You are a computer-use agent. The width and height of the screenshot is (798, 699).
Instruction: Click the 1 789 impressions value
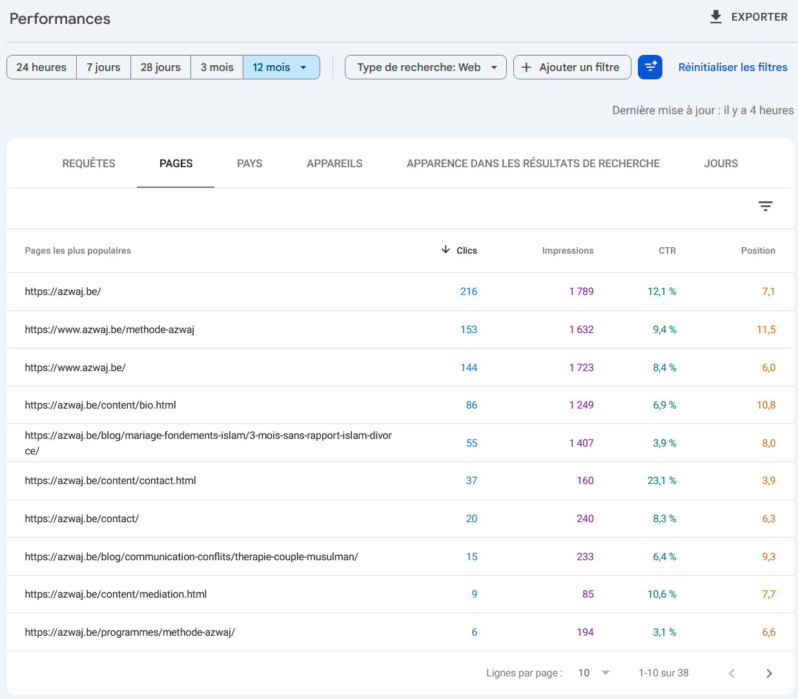coord(581,292)
